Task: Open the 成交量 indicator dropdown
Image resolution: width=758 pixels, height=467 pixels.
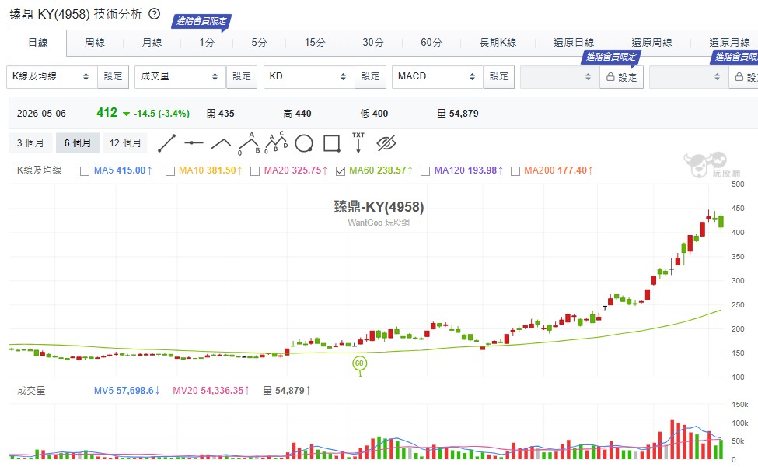Action: point(180,77)
